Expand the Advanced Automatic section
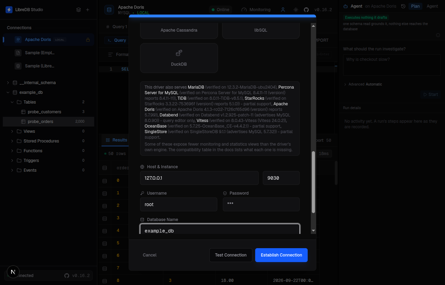Viewport: 445px width, 285px height. coord(363,84)
